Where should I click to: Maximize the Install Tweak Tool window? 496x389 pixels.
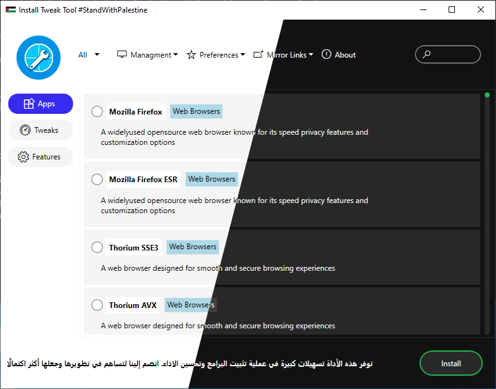coord(452,9)
